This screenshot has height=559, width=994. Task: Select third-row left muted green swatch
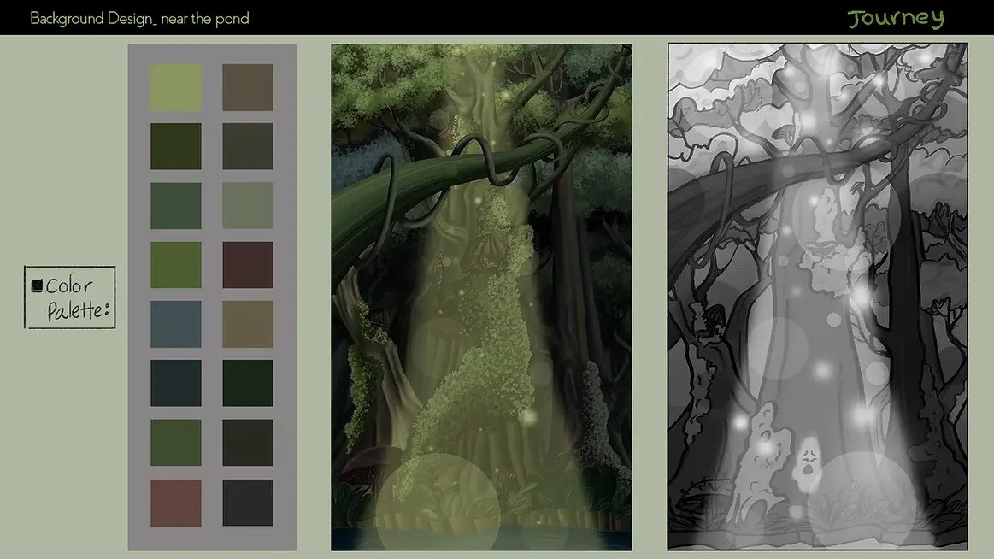pos(175,206)
